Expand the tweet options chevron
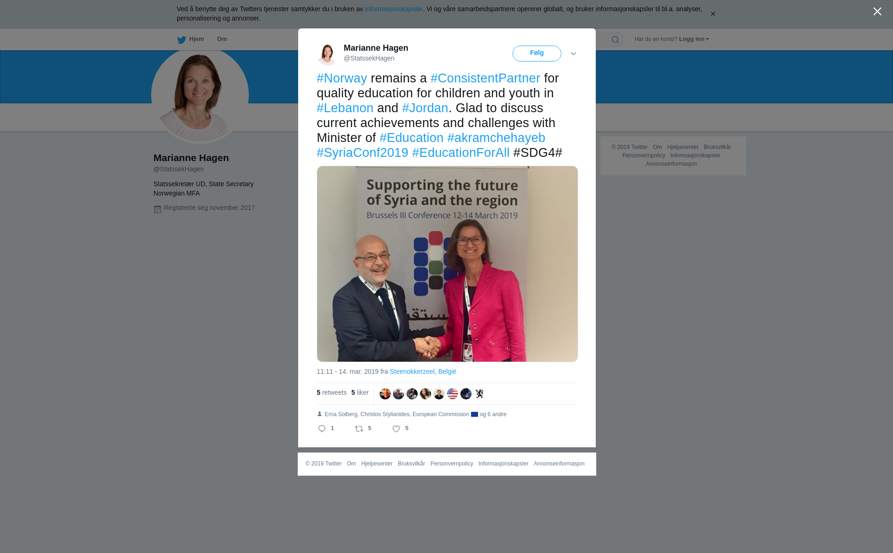The width and height of the screenshot is (893, 553). coord(573,54)
